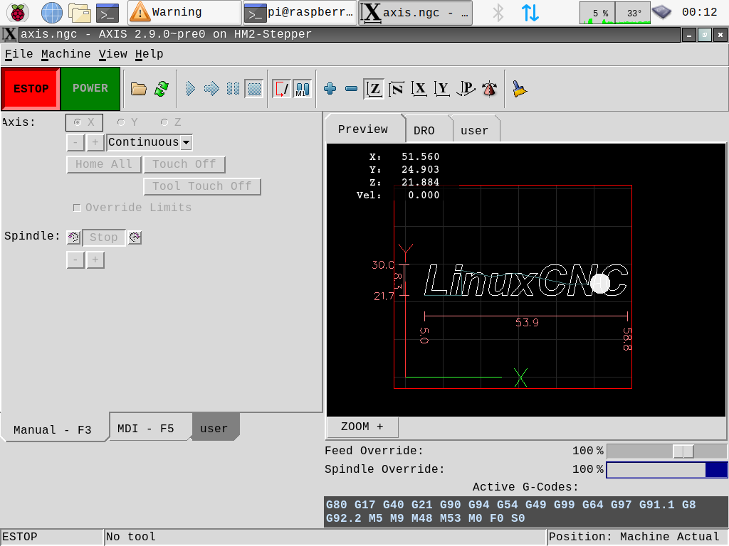Launch the web browser globe icon
Screen dimensions: 729x546
[51, 13]
